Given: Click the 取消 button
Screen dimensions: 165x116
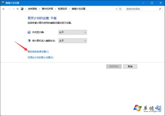Looking at the screenshot, I should pyautogui.click(x=130, y=66).
